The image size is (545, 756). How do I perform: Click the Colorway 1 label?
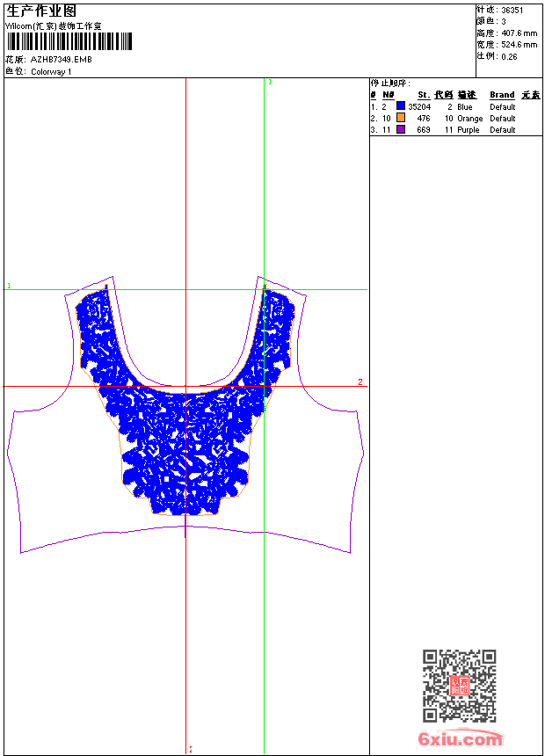pos(51,72)
